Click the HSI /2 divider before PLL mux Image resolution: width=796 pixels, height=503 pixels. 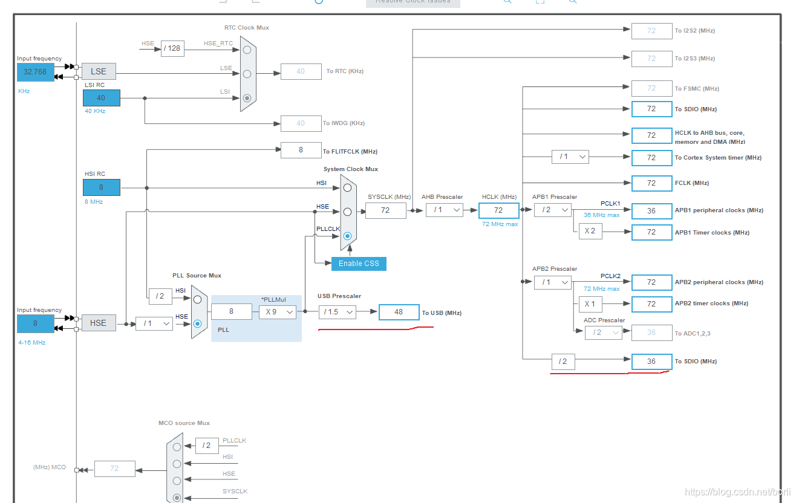click(160, 296)
